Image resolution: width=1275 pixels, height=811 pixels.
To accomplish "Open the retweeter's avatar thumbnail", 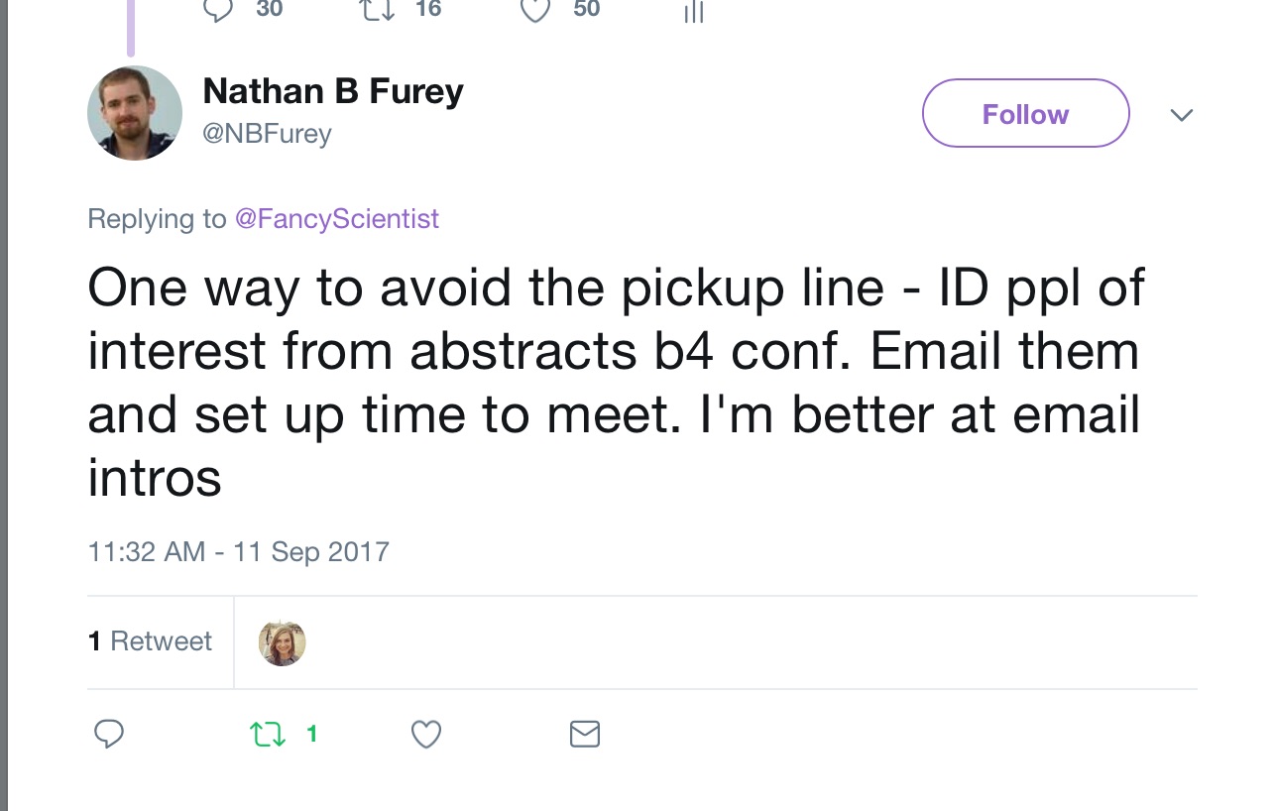I will (x=283, y=642).
